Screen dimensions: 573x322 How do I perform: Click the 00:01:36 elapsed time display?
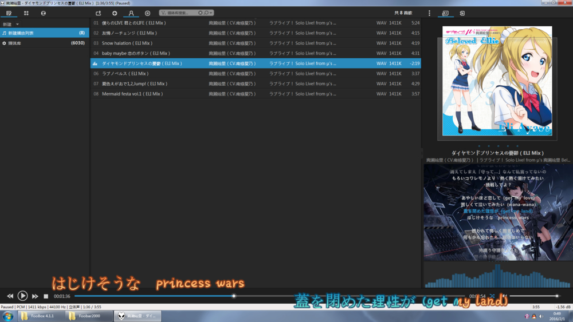[62, 296]
